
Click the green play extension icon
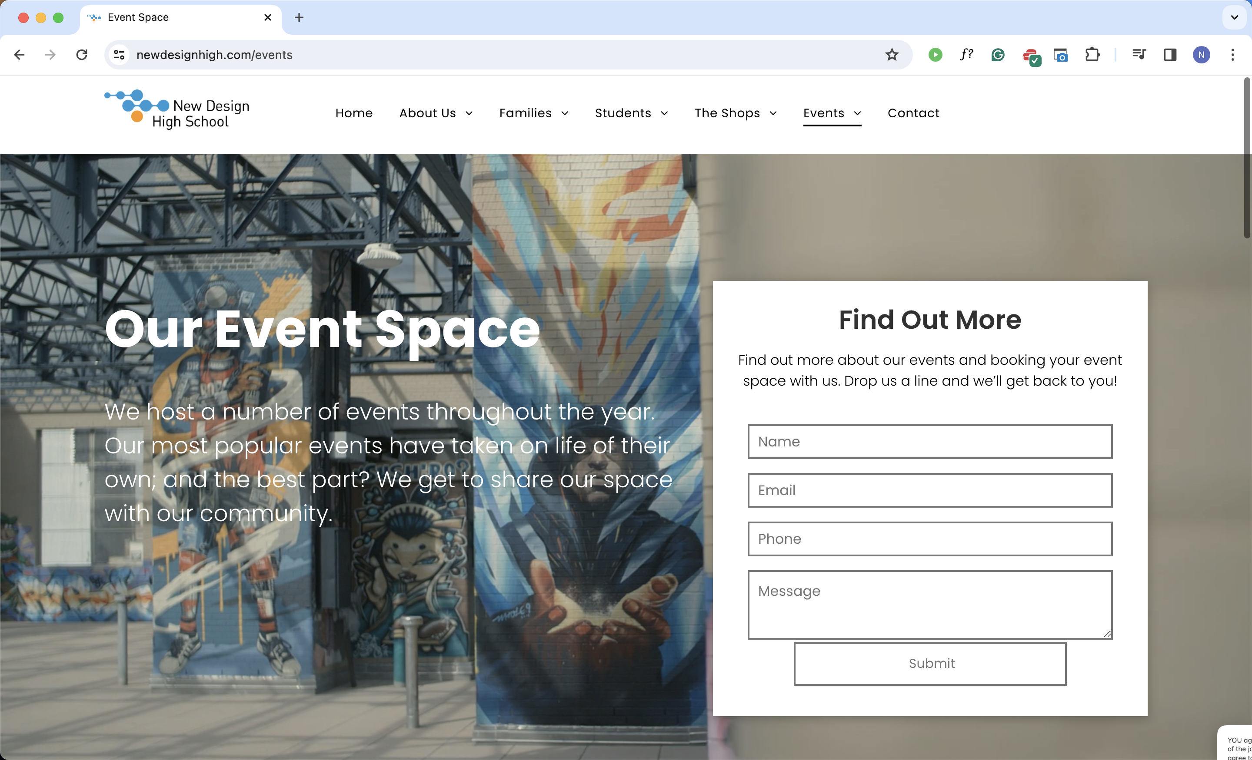(x=935, y=54)
